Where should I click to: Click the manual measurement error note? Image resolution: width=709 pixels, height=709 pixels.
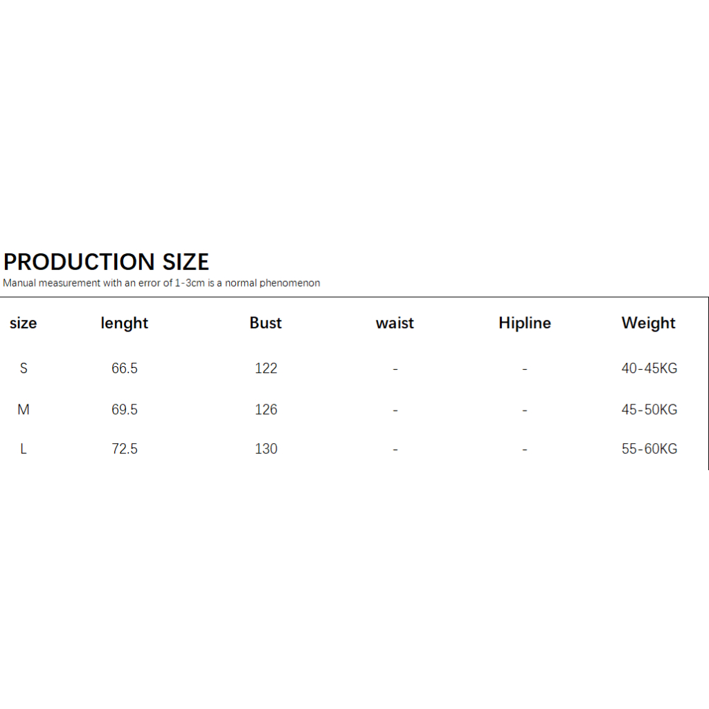(161, 283)
